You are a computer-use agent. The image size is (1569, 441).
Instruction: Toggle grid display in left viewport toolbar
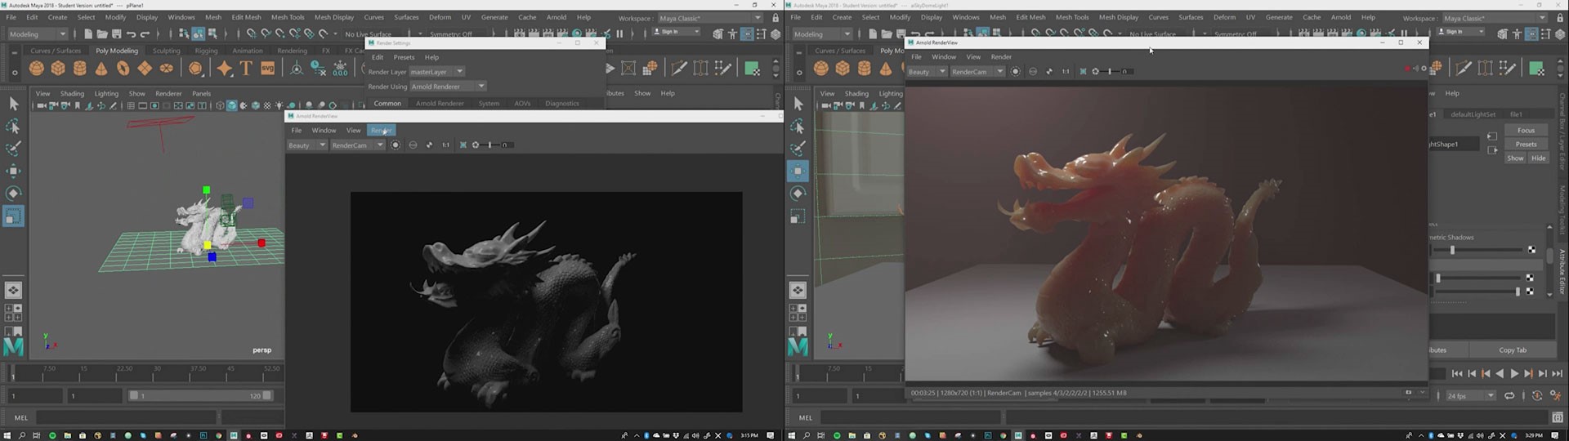coord(131,105)
